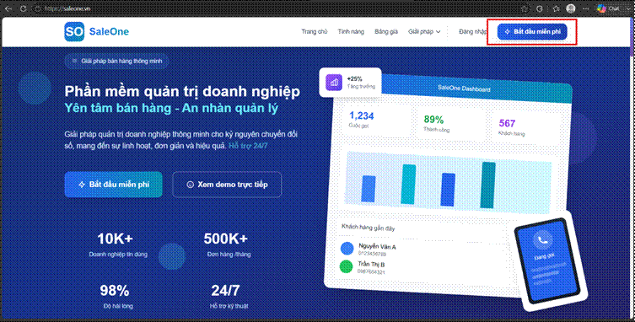Click the Đăng nhập link
This screenshot has height=322, width=635.
point(472,31)
